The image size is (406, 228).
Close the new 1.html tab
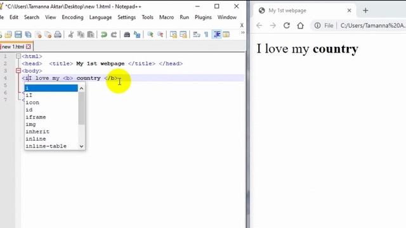[x=28, y=47]
